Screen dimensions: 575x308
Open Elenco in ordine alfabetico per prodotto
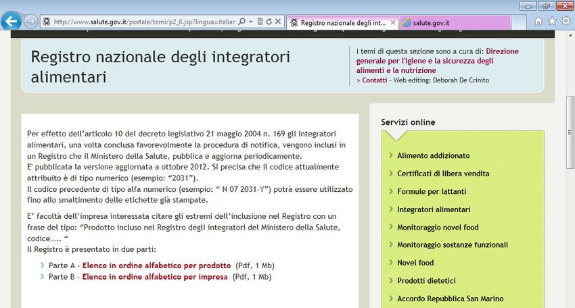(156, 265)
